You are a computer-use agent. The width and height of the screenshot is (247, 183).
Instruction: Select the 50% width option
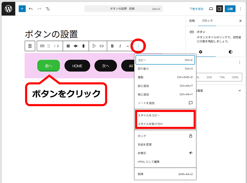[209, 77]
